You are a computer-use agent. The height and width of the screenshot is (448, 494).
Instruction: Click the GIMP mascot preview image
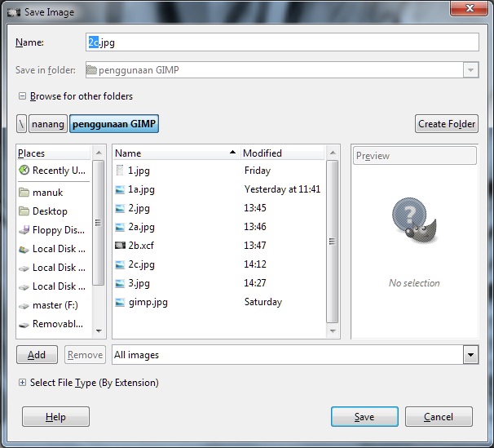(x=414, y=220)
